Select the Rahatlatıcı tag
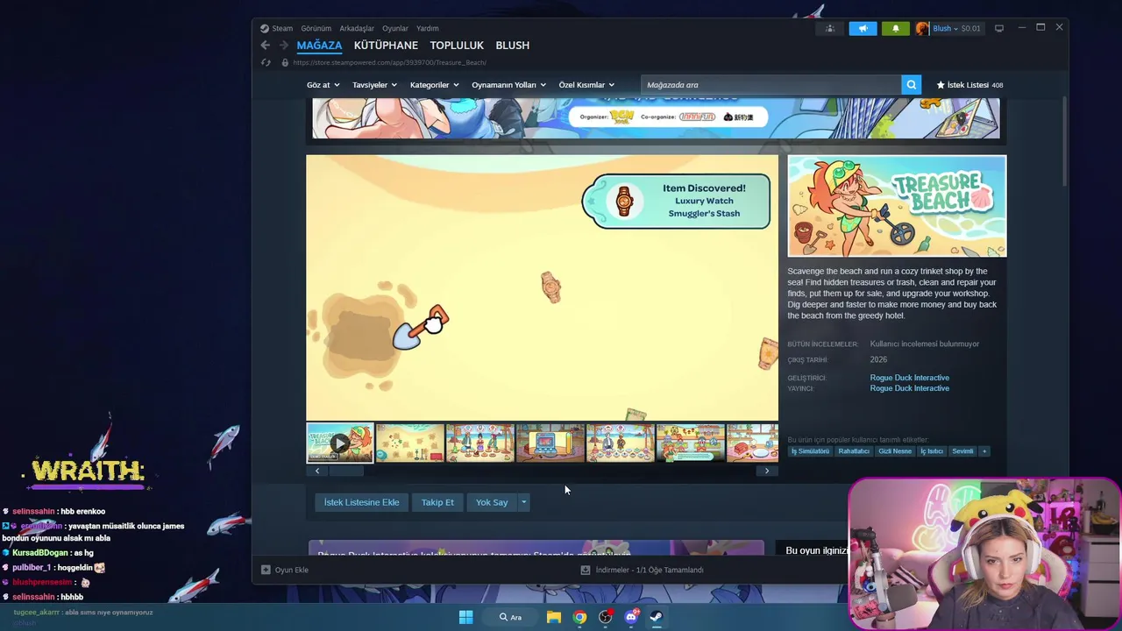1122x631 pixels. click(x=854, y=451)
